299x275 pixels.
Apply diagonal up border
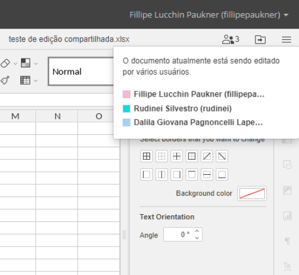click(207, 156)
